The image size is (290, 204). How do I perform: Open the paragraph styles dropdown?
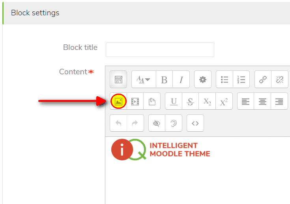[x=144, y=79]
